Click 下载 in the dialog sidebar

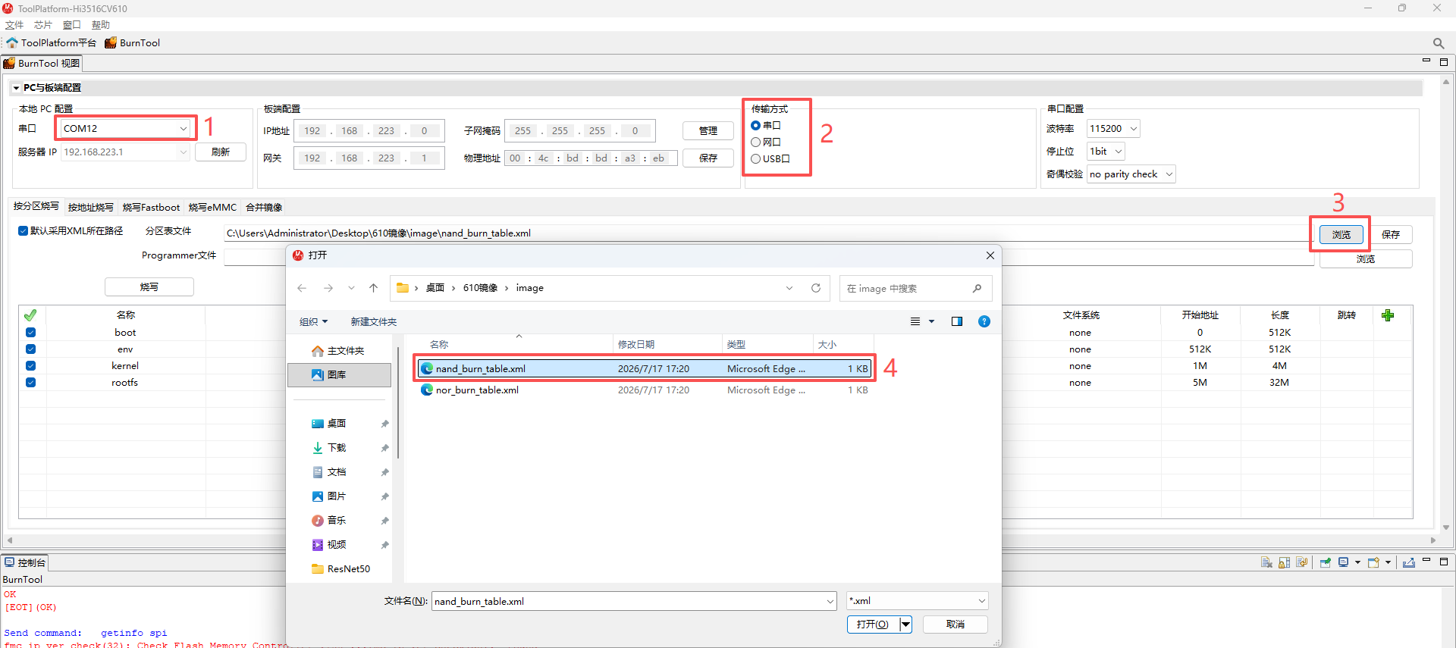coord(337,448)
